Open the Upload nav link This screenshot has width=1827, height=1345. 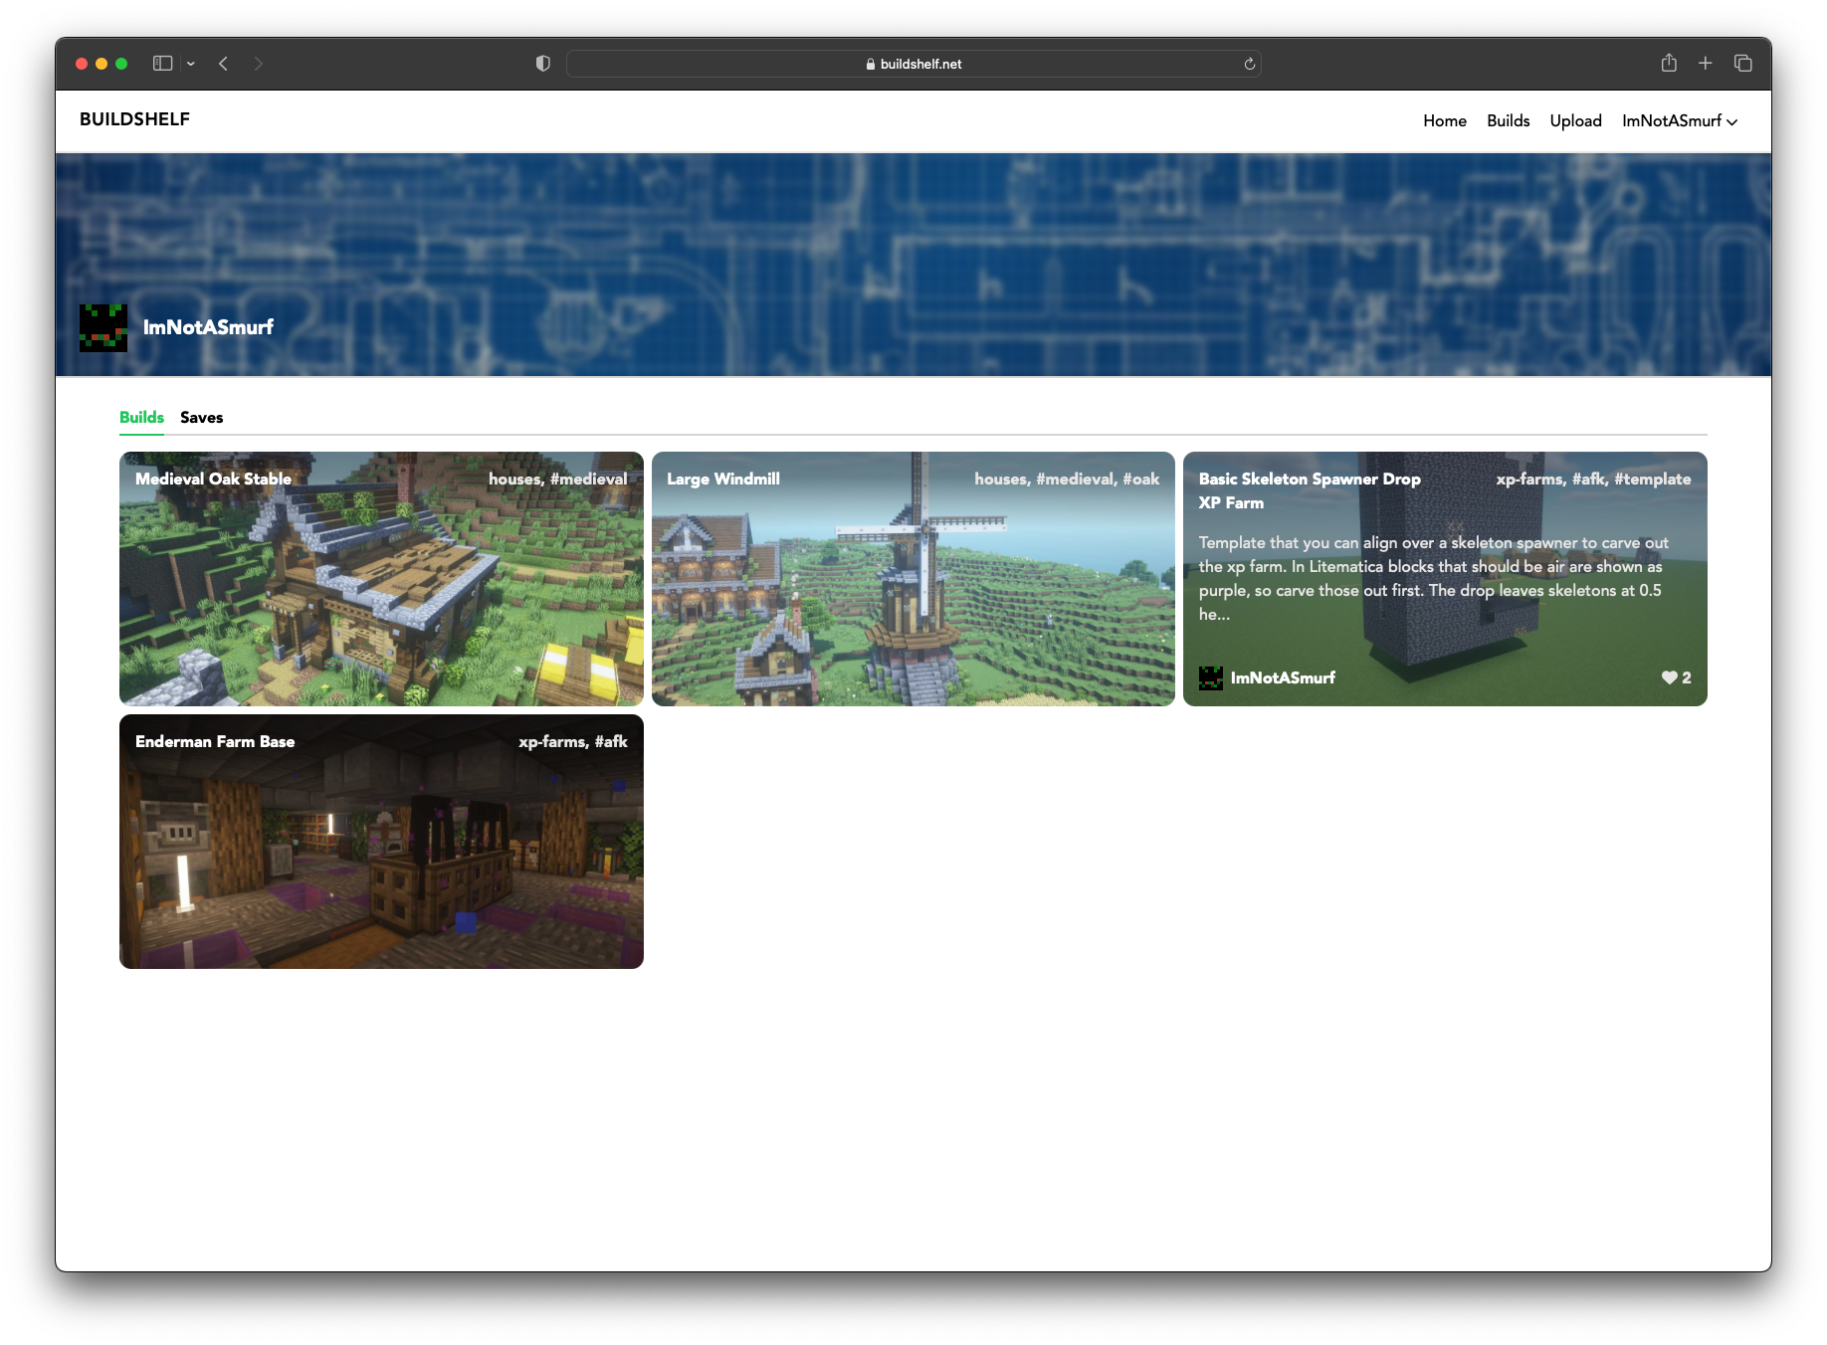pos(1576,120)
